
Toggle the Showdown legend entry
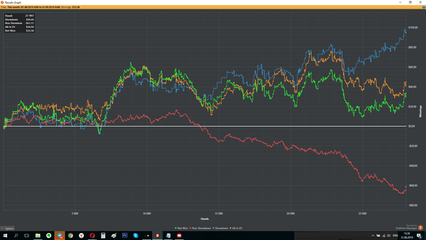pos(220,228)
